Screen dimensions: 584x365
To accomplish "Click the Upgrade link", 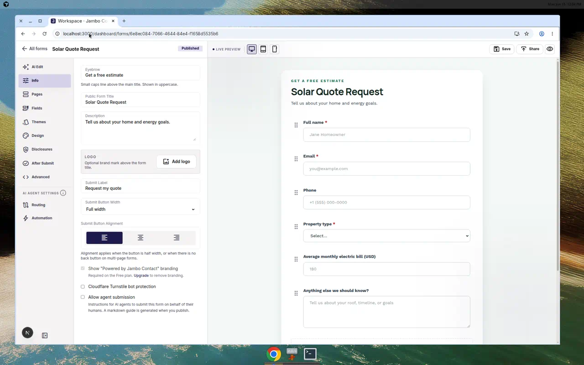I will (141, 276).
